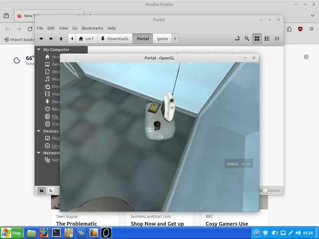Open Network location in sidebar
Viewport: 319px width, 239px height.
52,160
